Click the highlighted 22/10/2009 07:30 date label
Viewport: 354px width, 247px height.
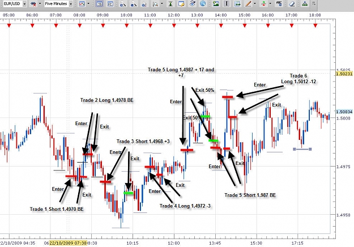(68, 243)
